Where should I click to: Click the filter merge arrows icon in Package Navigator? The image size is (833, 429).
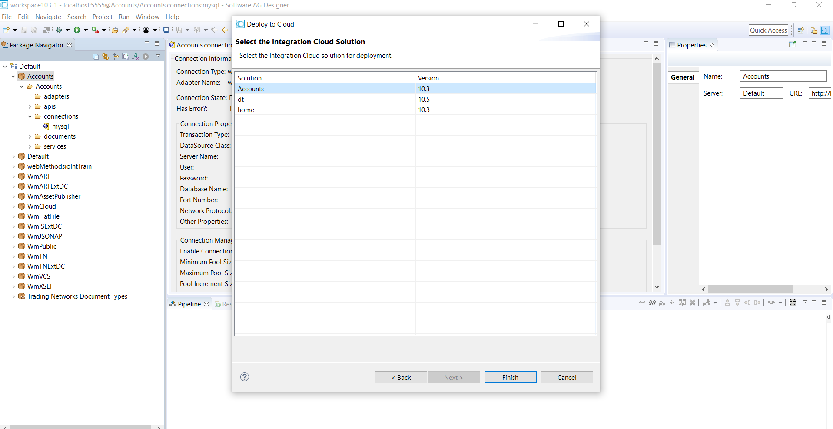[x=116, y=57]
